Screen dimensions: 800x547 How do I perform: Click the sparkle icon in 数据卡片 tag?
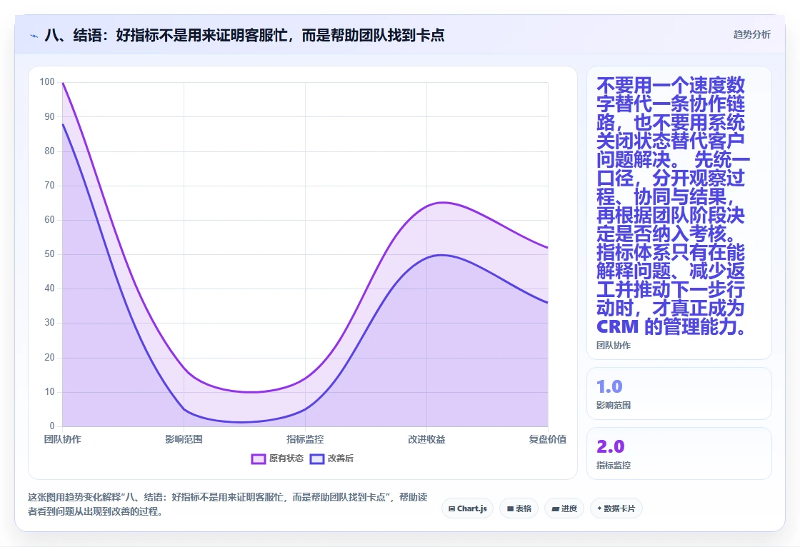pyautogui.click(x=599, y=508)
